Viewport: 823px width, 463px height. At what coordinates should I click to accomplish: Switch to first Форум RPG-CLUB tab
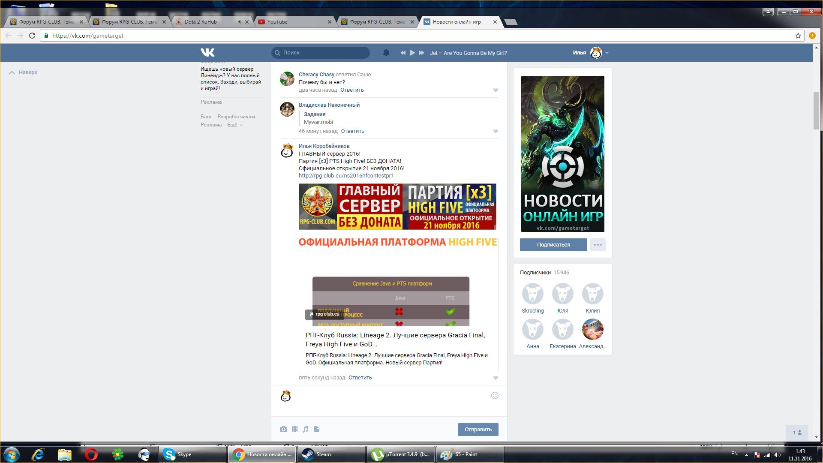[46, 22]
